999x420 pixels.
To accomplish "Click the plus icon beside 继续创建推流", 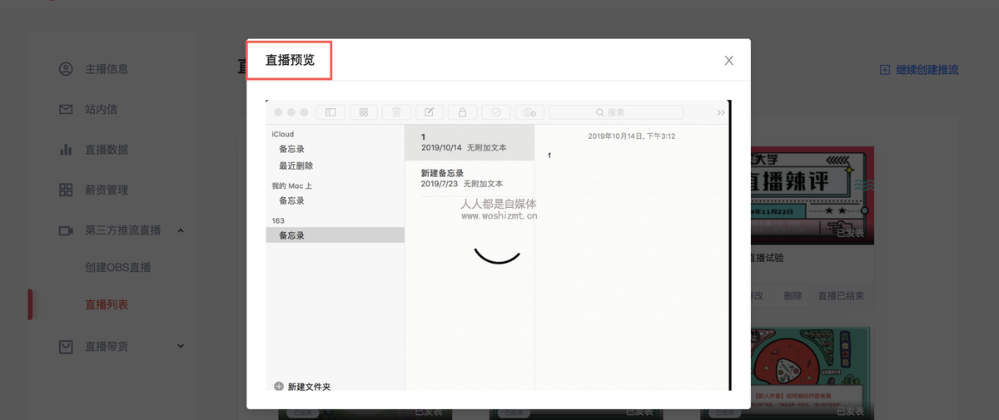I will pos(884,70).
